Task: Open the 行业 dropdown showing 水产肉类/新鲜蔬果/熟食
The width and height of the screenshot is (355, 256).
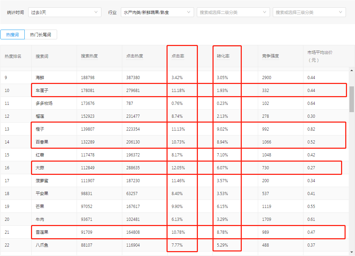Action: pos(157,12)
